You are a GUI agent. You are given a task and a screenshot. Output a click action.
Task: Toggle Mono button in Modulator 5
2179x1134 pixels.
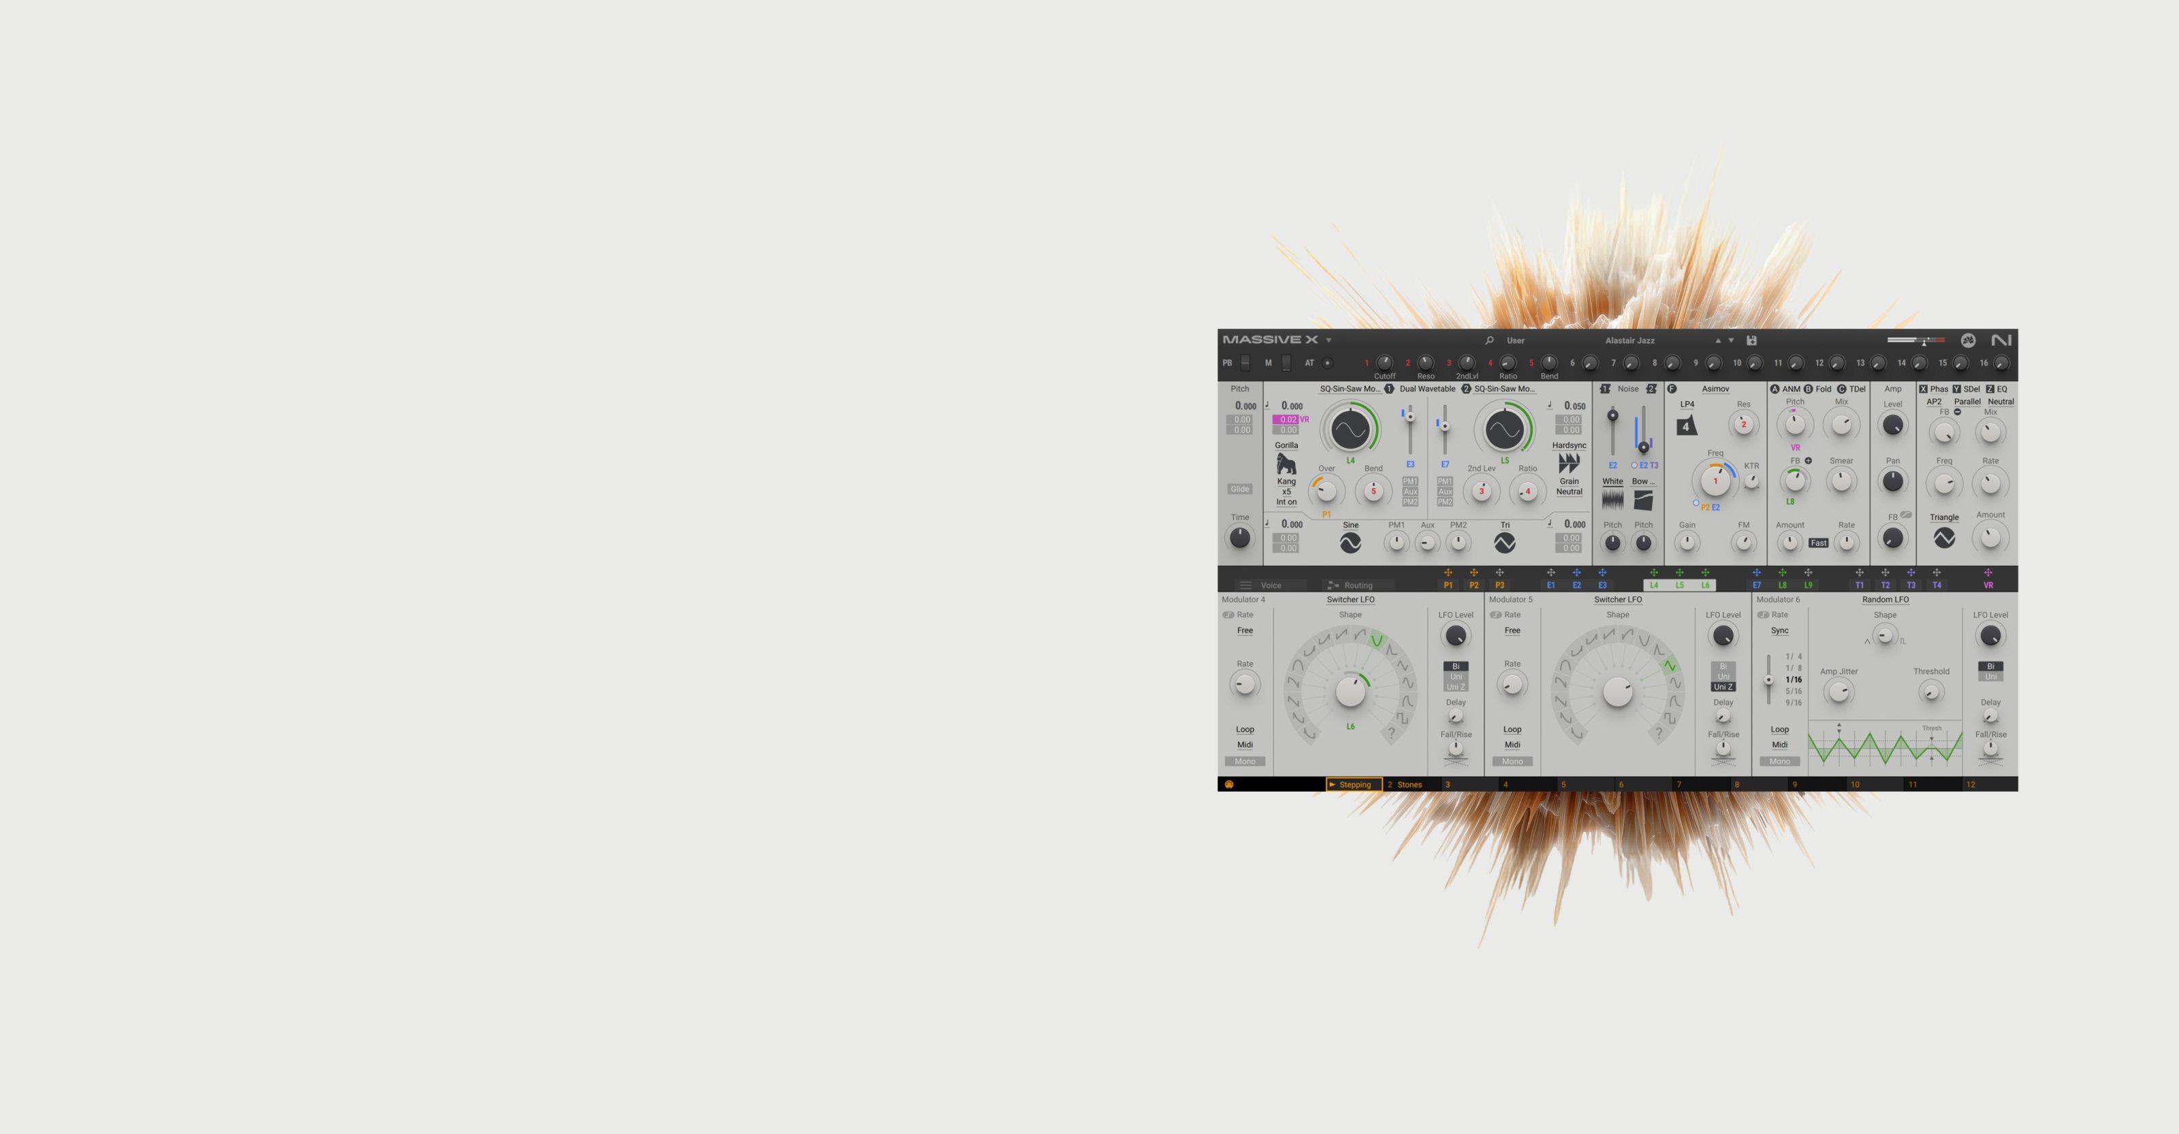[x=1512, y=761]
